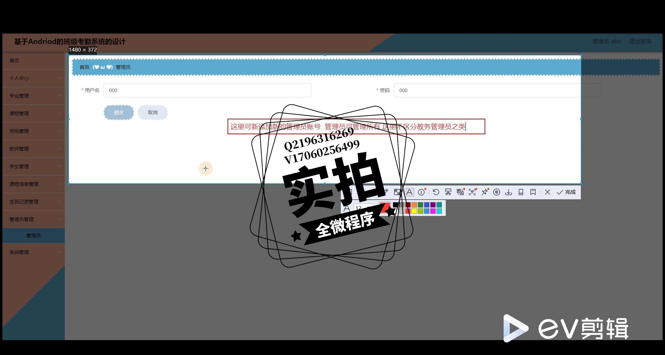This screenshot has width=665, height=355.
Task: Click inside the red annotation text box
Action: [356, 127]
